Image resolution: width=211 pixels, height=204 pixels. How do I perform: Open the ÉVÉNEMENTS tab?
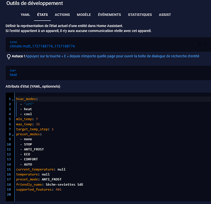109,15
